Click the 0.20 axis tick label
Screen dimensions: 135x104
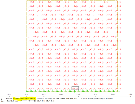[44, 94]
